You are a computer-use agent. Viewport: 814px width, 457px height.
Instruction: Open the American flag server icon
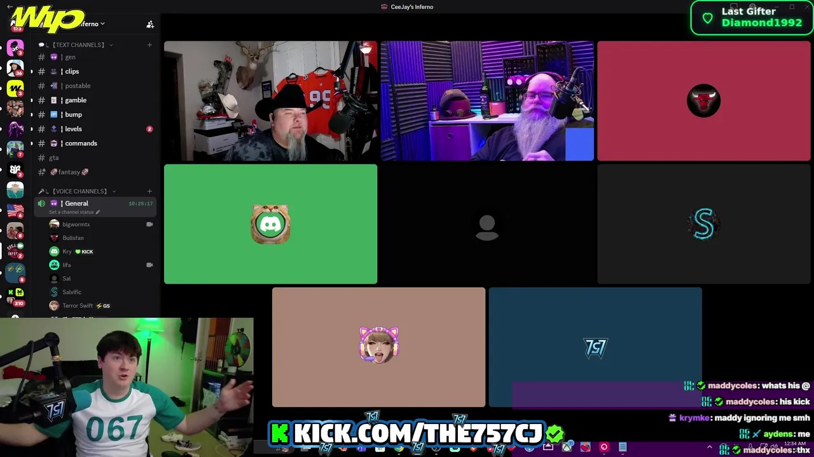(x=15, y=211)
